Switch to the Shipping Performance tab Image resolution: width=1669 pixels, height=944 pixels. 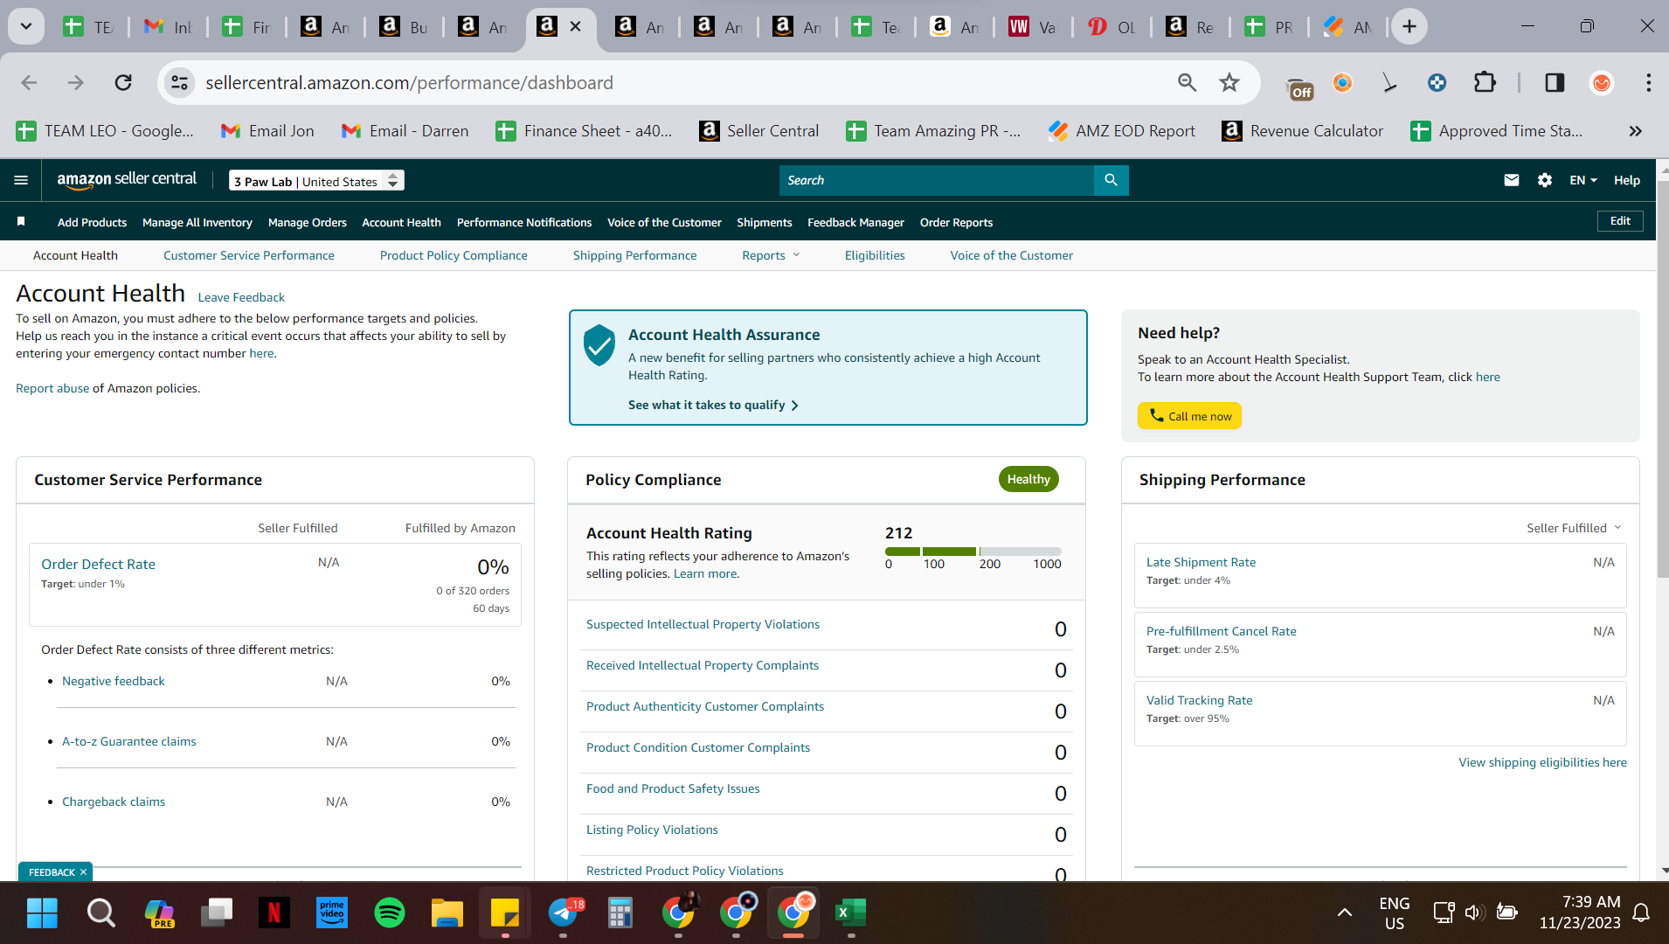pos(635,255)
